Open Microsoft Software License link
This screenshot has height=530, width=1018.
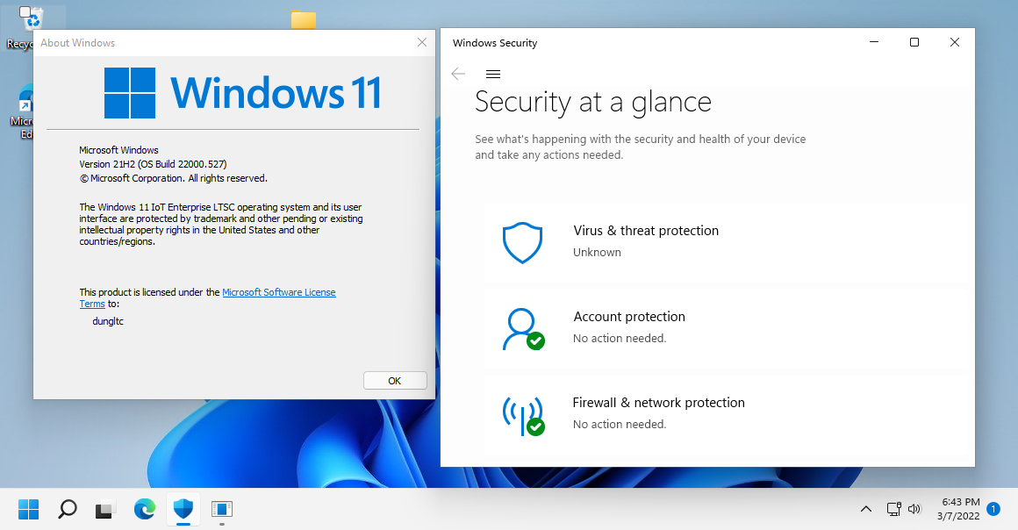pyautogui.click(x=279, y=292)
